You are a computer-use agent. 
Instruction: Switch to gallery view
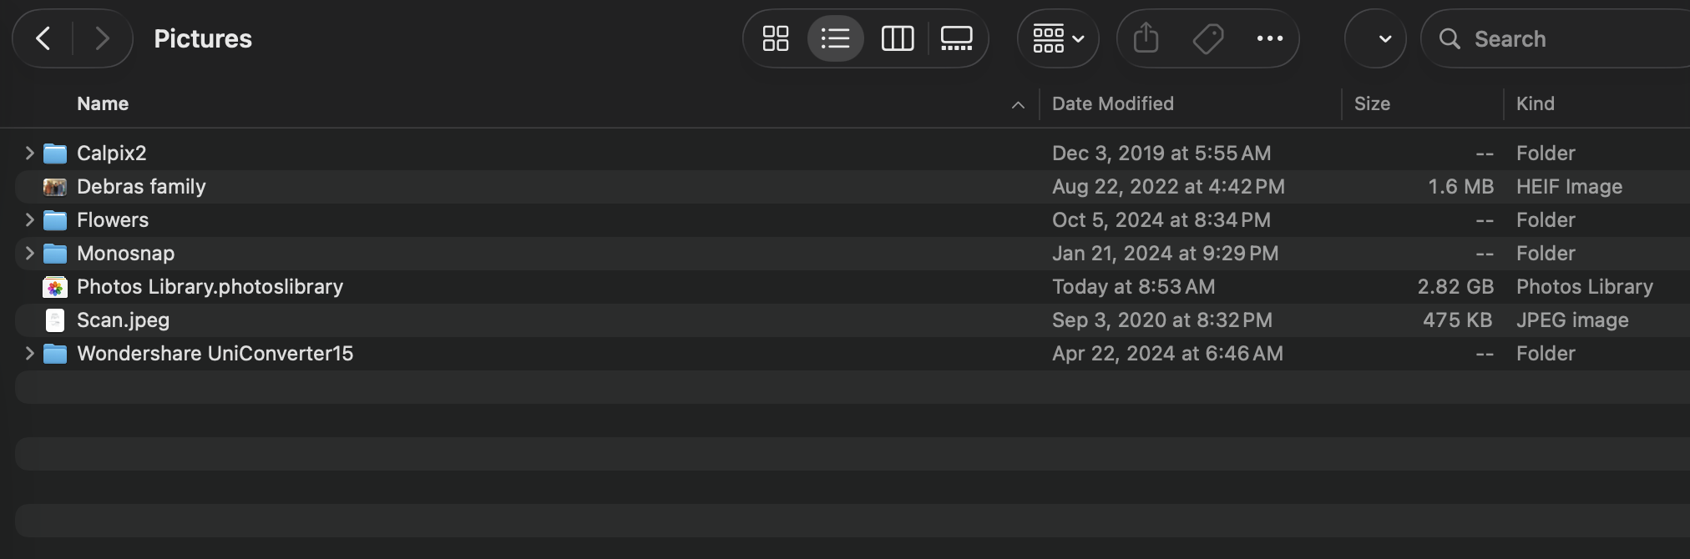coord(957,38)
